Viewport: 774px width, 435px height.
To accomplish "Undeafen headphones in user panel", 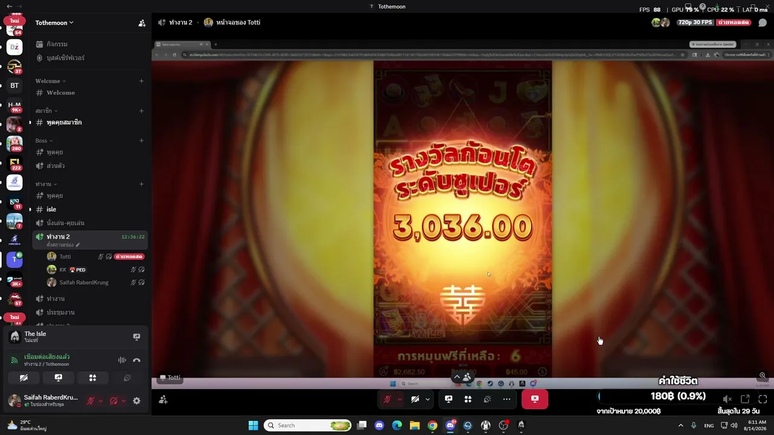I will click(x=114, y=401).
